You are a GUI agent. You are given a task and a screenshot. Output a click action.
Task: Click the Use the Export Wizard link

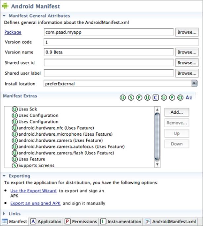(33, 191)
